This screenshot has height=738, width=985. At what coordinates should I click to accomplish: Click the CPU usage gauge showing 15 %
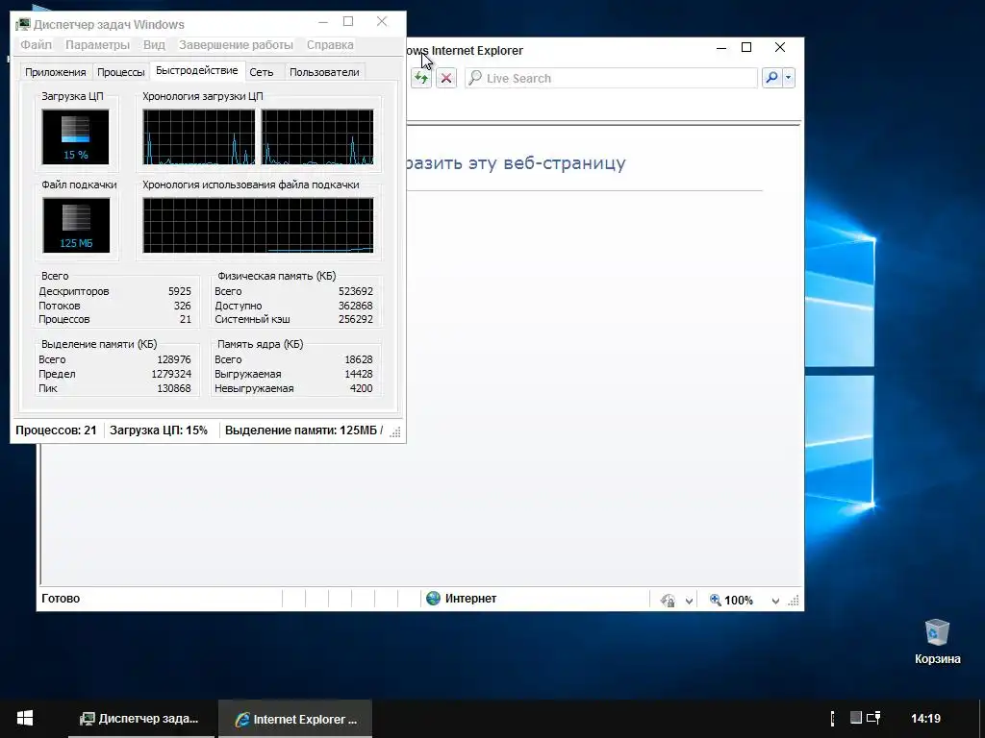coord(75,136)
